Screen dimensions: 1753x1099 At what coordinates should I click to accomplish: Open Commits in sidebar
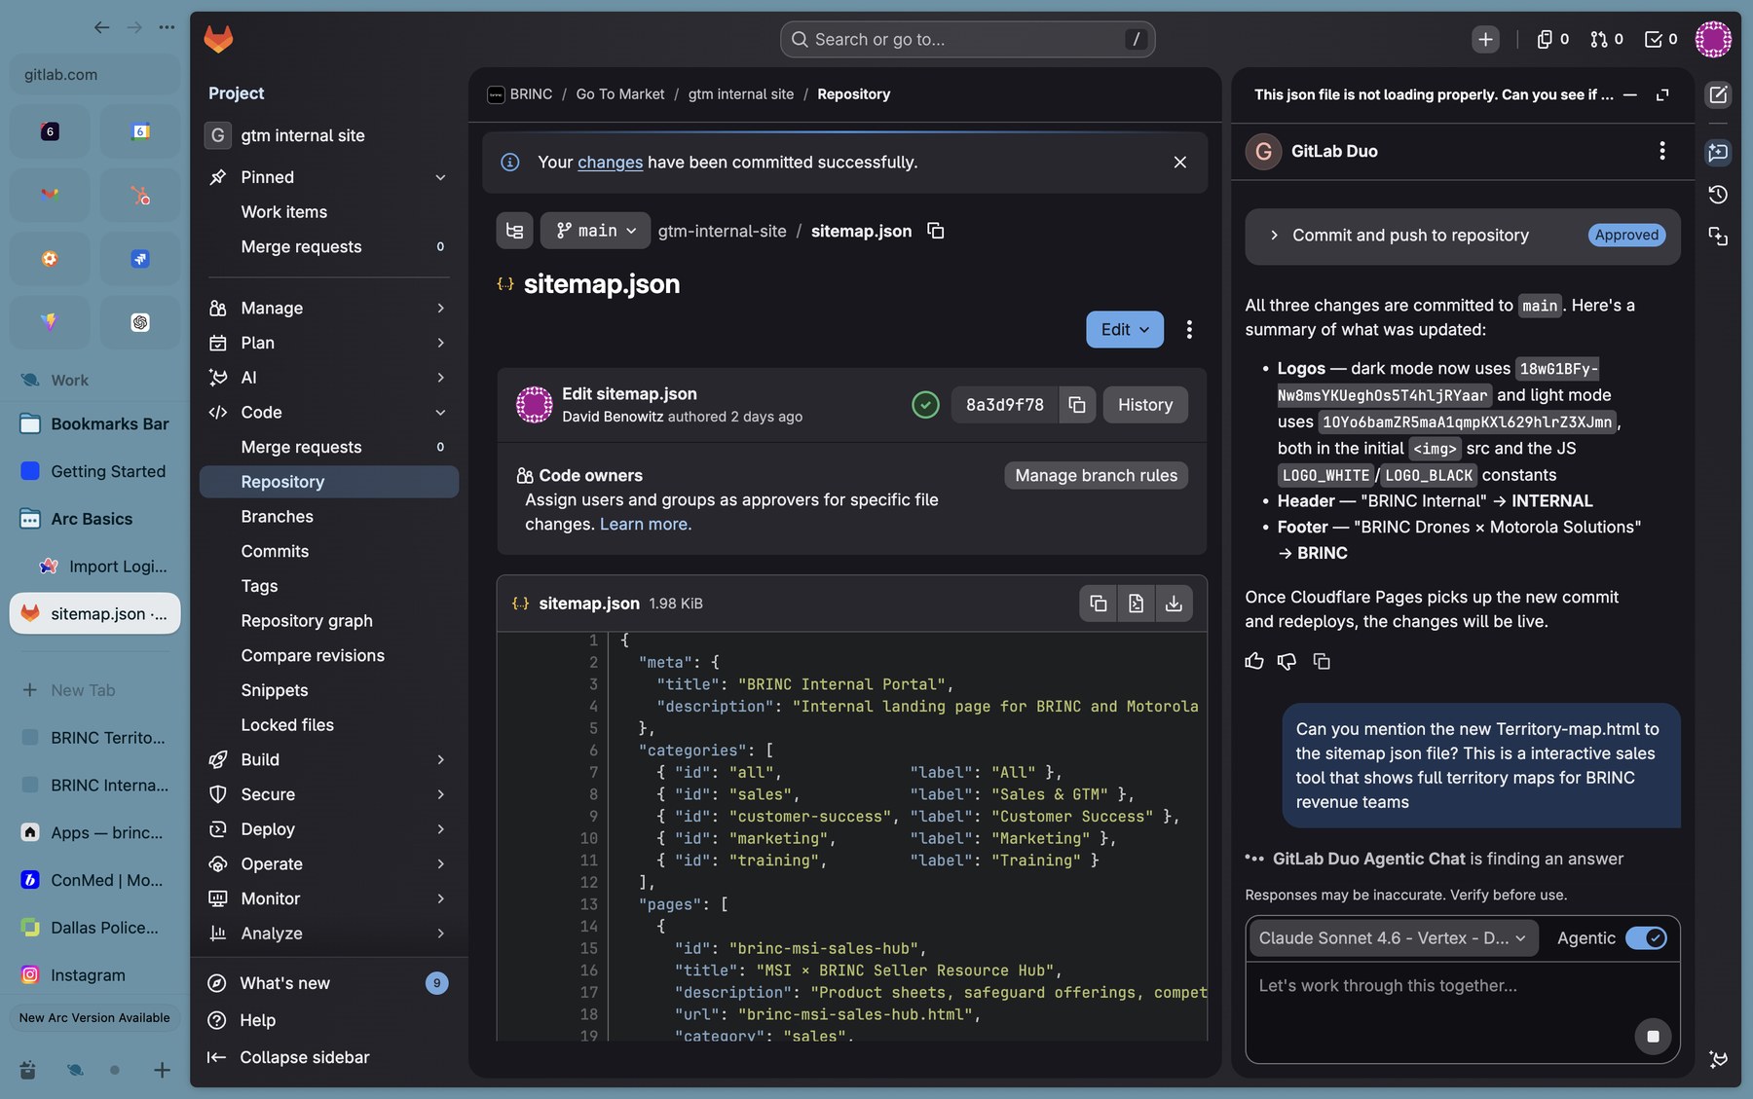pos(329,552)
